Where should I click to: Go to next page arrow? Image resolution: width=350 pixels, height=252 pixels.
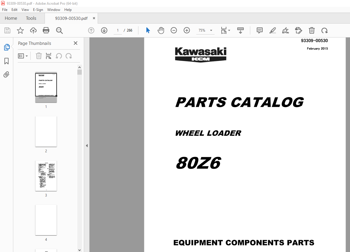(x=104, y=30)
